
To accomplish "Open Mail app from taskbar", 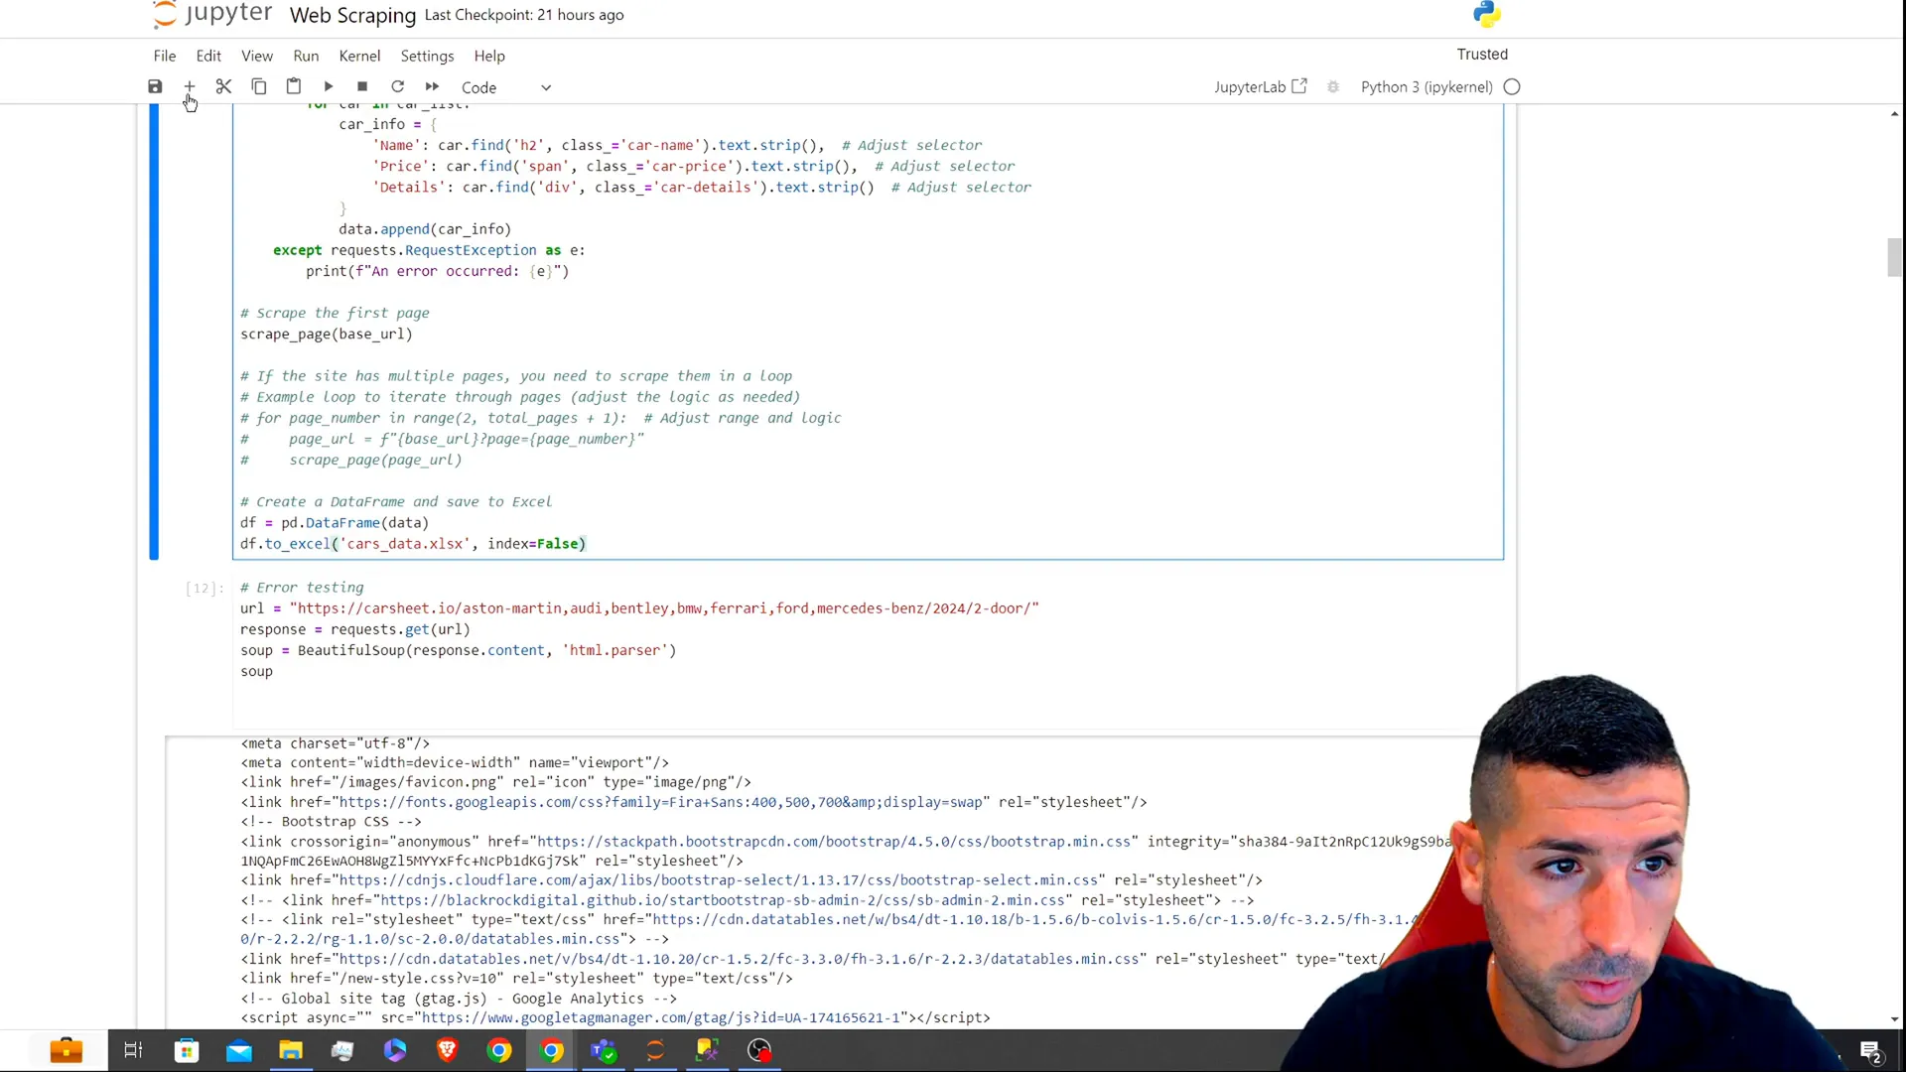I will click(x=239, y=1050).
